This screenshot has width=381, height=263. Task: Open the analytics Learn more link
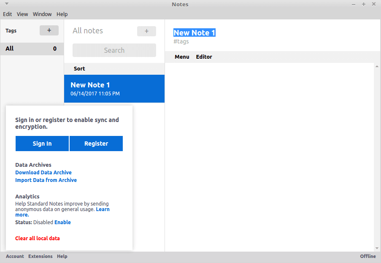[x=103, y=209]
